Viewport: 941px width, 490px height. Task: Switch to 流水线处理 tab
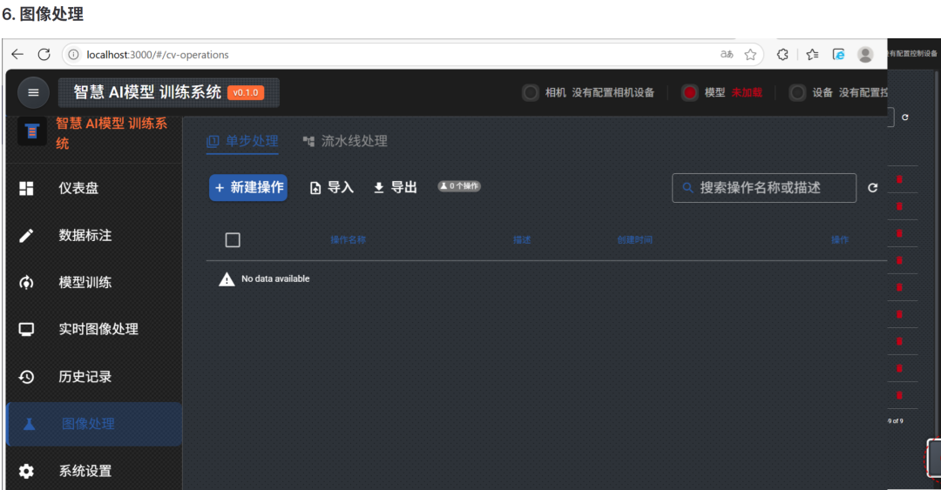[345, 142]
